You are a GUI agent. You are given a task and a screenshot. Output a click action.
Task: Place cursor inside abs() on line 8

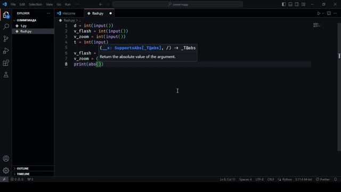click(x=99, y=64)
